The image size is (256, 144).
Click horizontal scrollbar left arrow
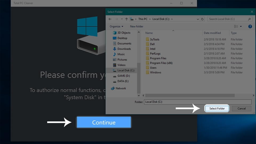[143, 95]
